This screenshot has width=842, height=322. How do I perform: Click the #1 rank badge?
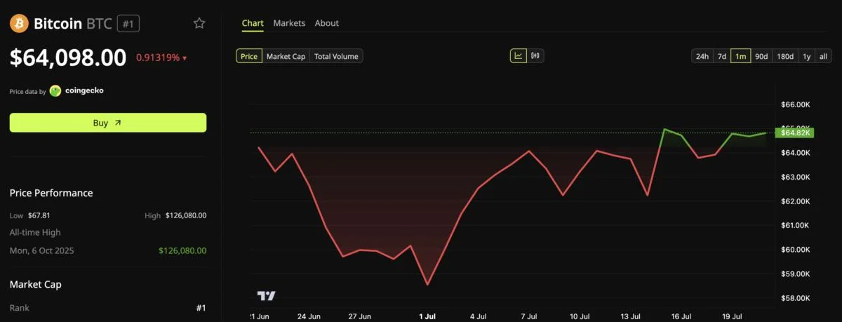[128, 24]
